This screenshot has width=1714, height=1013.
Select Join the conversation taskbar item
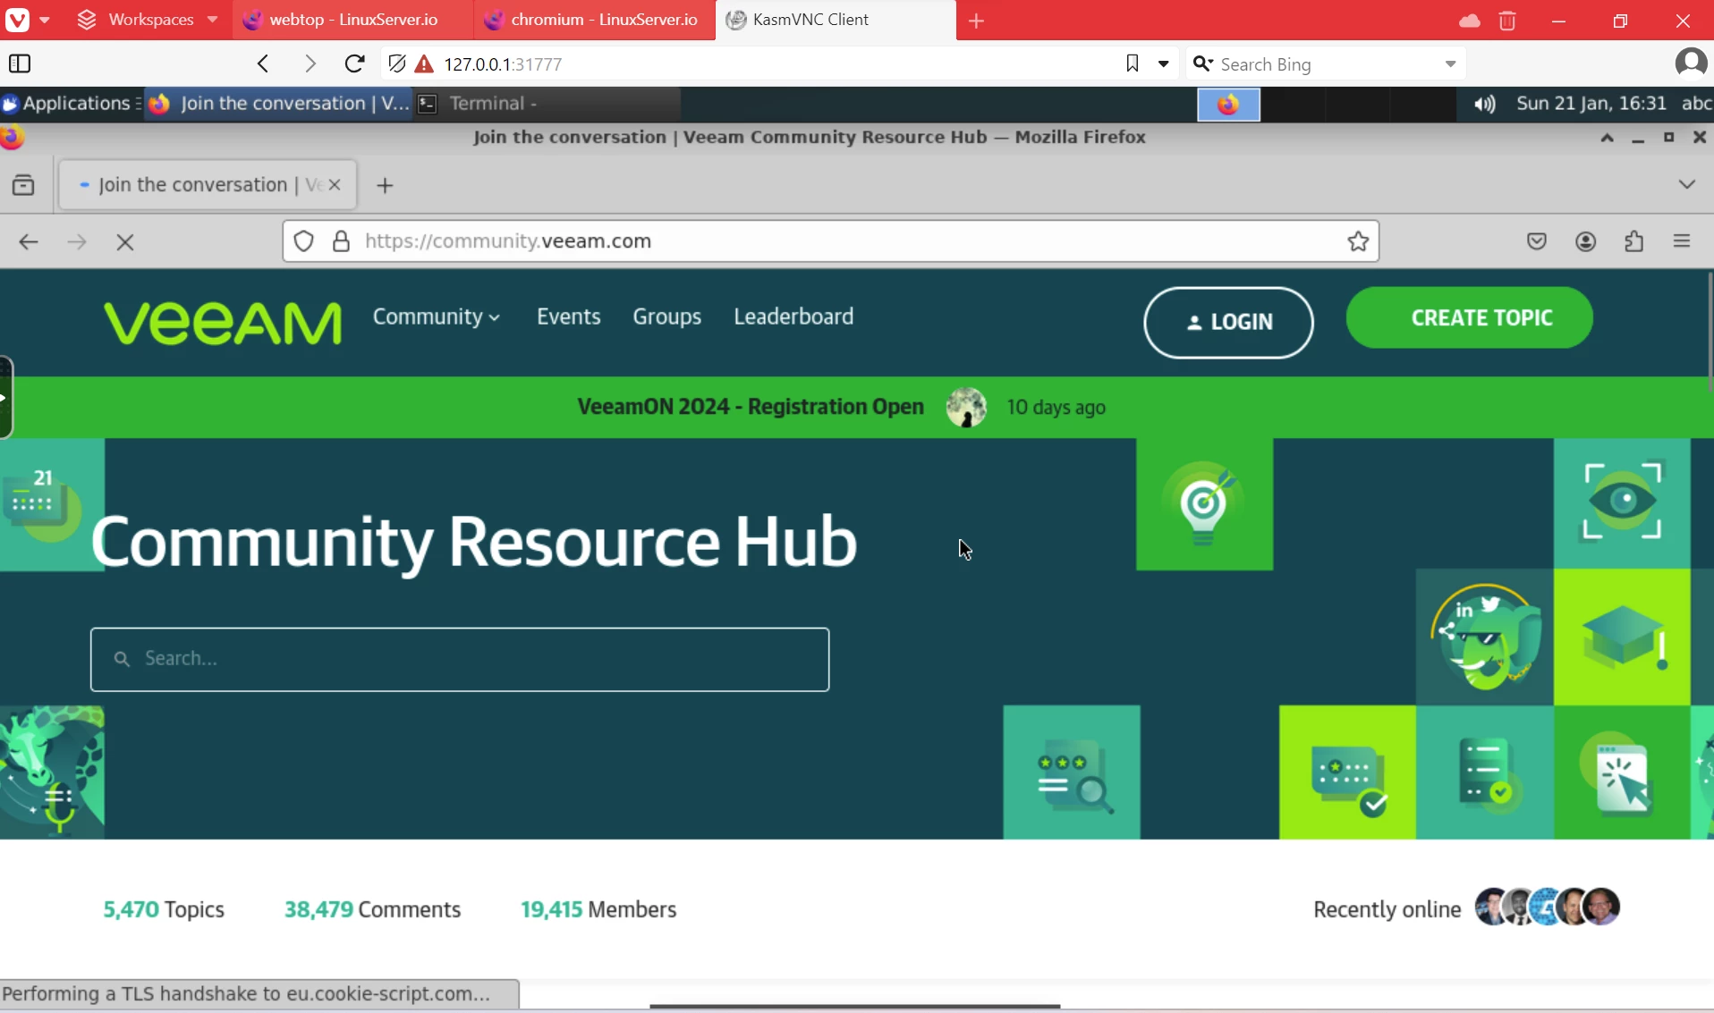tap(278, 104)
